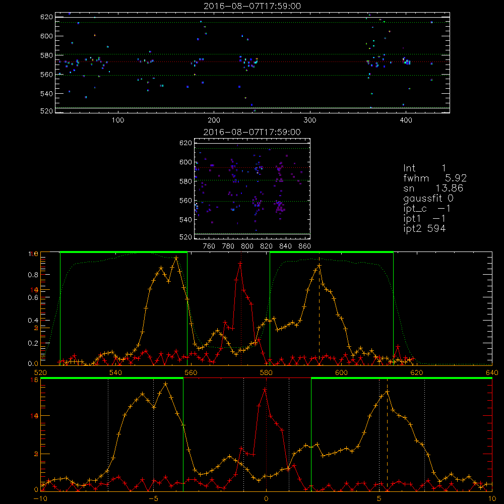Screen dimensions: 504x504
Task: Click x-axis label "300" under the top image
Action: pyautogui.click(x=310, y=120)
